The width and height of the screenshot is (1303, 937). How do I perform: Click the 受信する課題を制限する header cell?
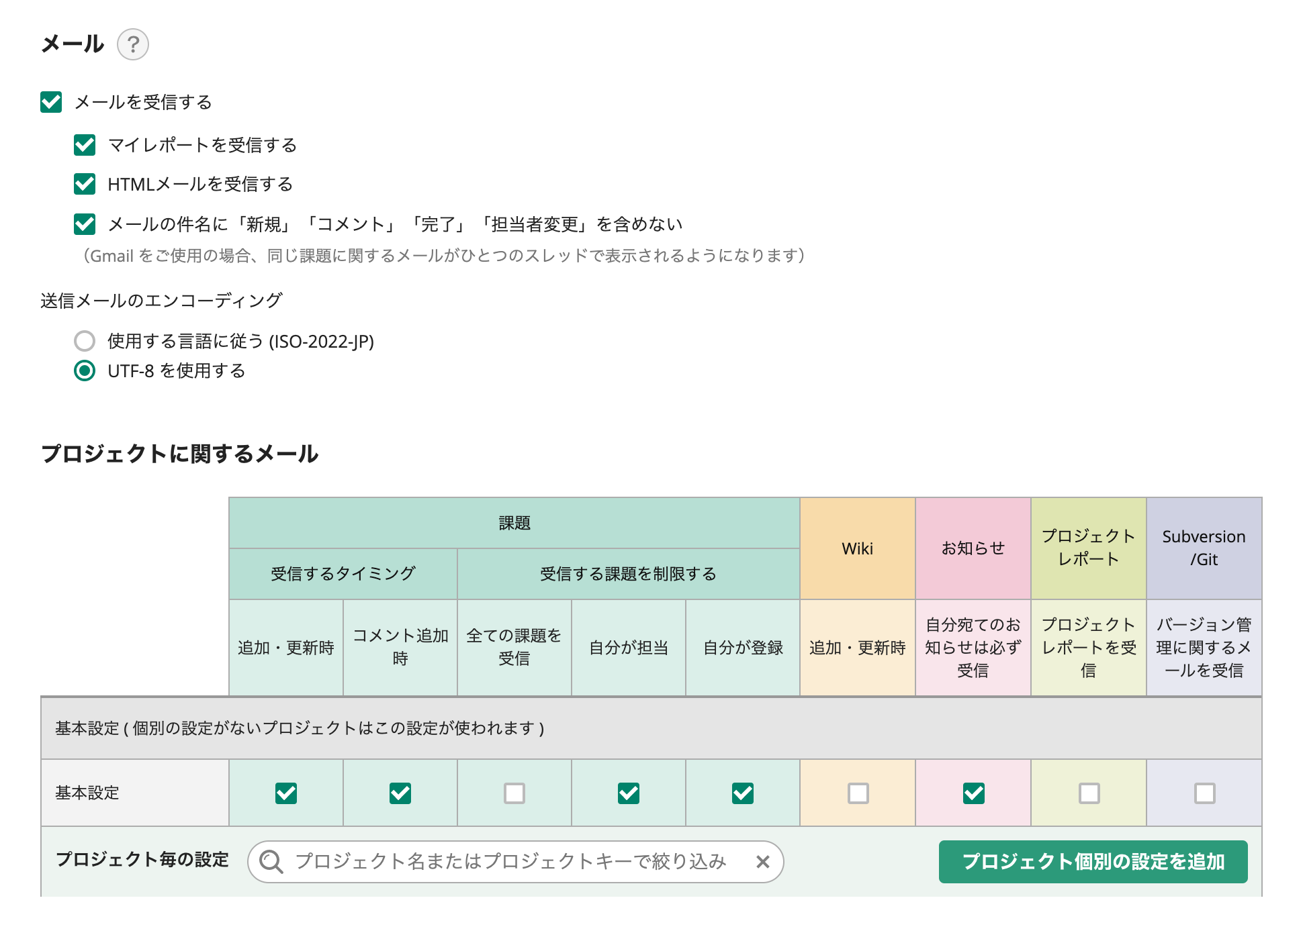(629, 574)
